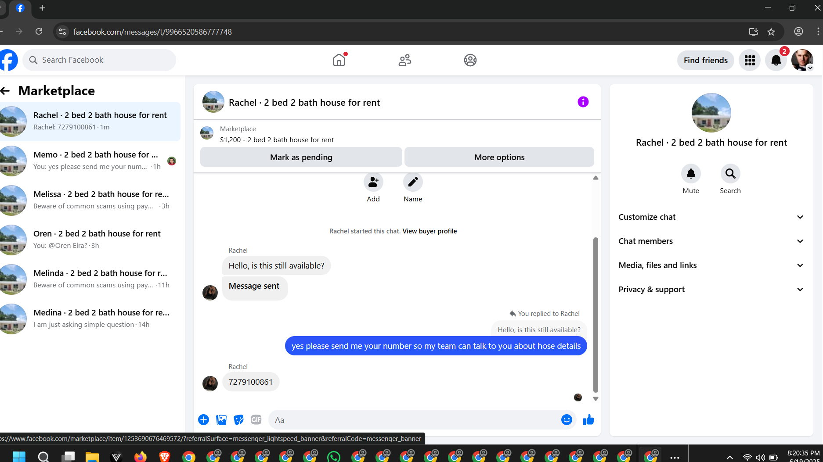Click the Search Facebook field
The height and width of the screenshot is (462, 823).
[x=99, y=60]
